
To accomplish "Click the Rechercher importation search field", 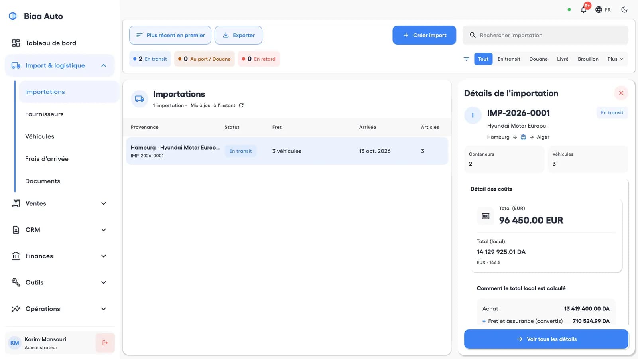I will [x=545, y=35].
